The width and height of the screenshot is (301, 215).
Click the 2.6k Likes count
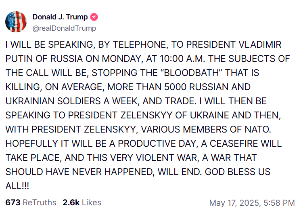click(x=82, y=202)
